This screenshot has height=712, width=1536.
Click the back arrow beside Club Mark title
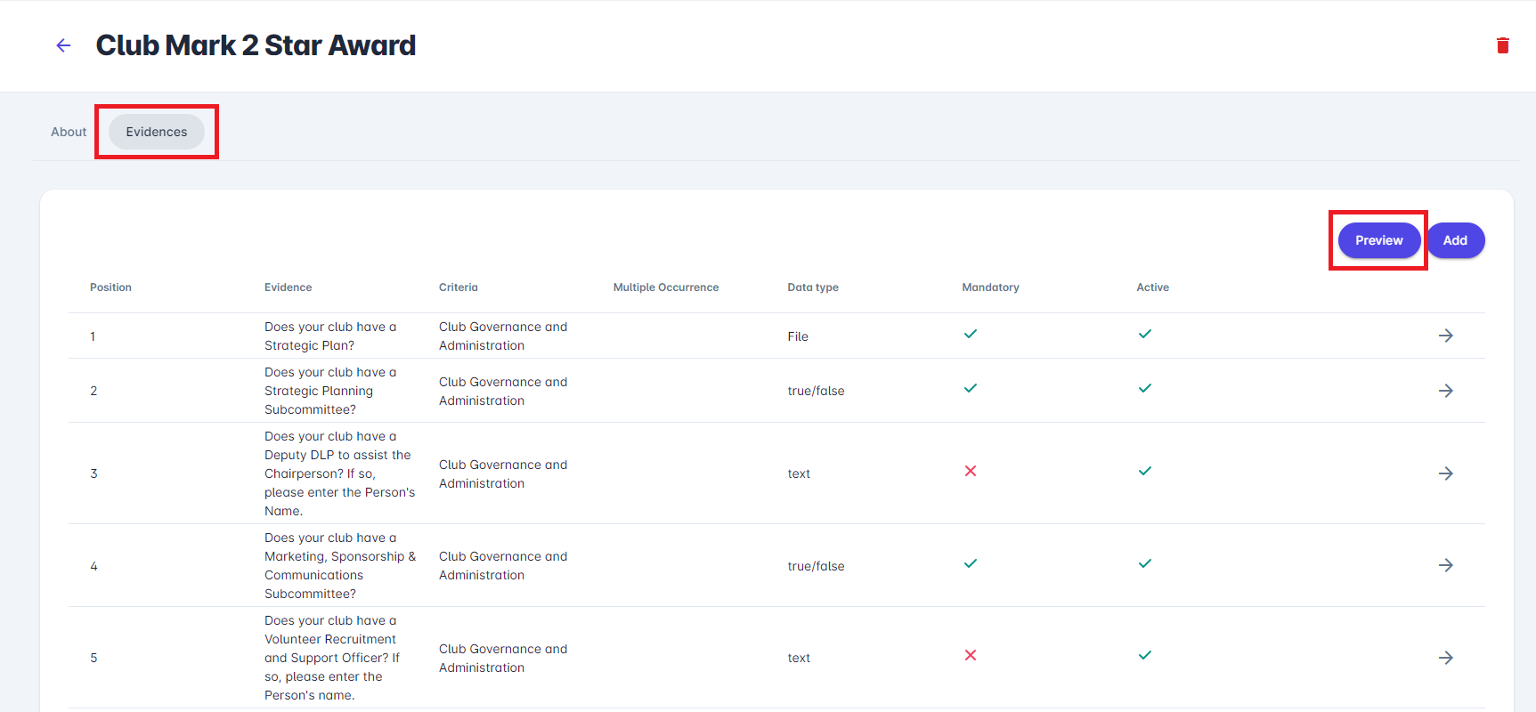(63, 45)
